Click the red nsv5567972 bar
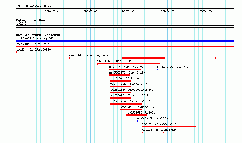This screenshot has height=143, width=242. (120, 75)
